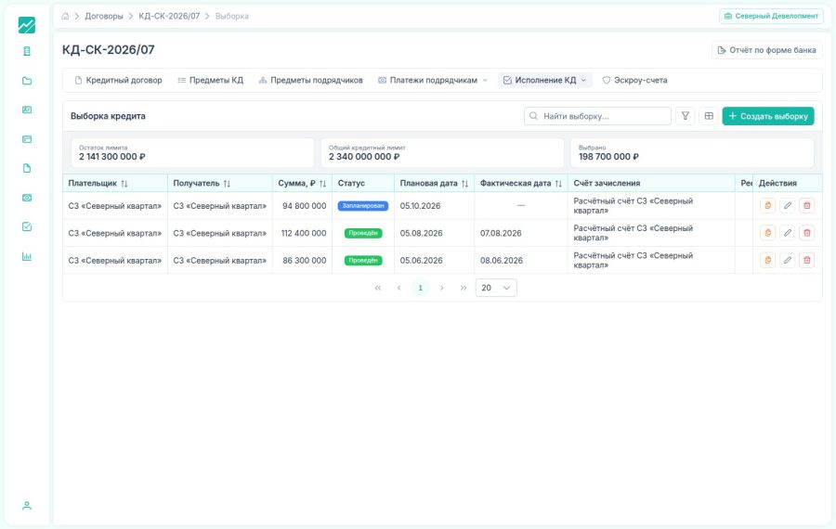836x529 pixels.
Task: Click Проведён badge in 112 400 000 row
Action: tap(363, 233)
